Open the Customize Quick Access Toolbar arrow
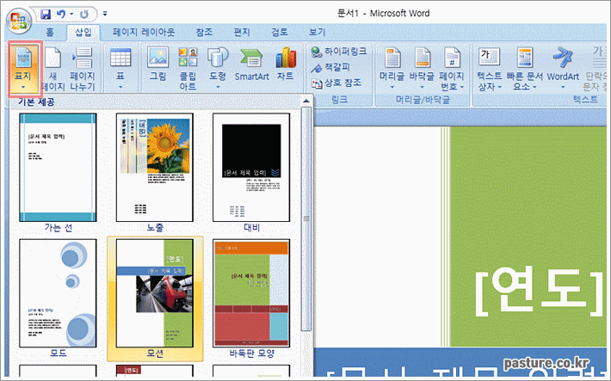 (105, 15)
